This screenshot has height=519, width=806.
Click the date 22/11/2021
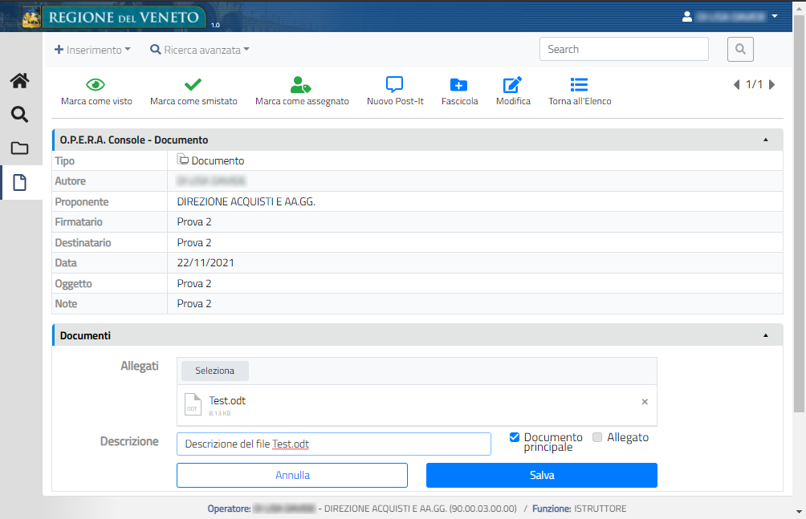206,262
